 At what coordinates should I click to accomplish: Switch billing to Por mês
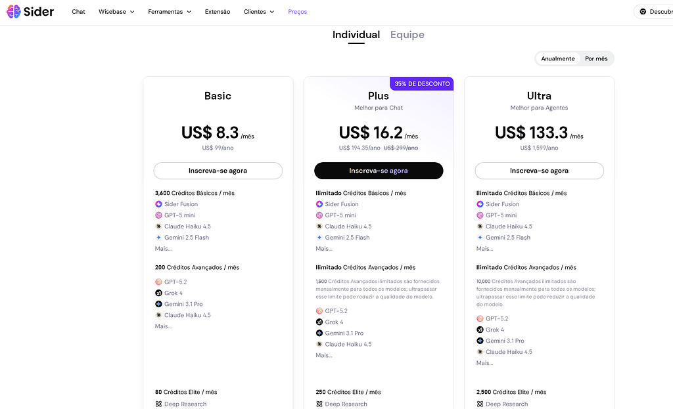(596, 58)
